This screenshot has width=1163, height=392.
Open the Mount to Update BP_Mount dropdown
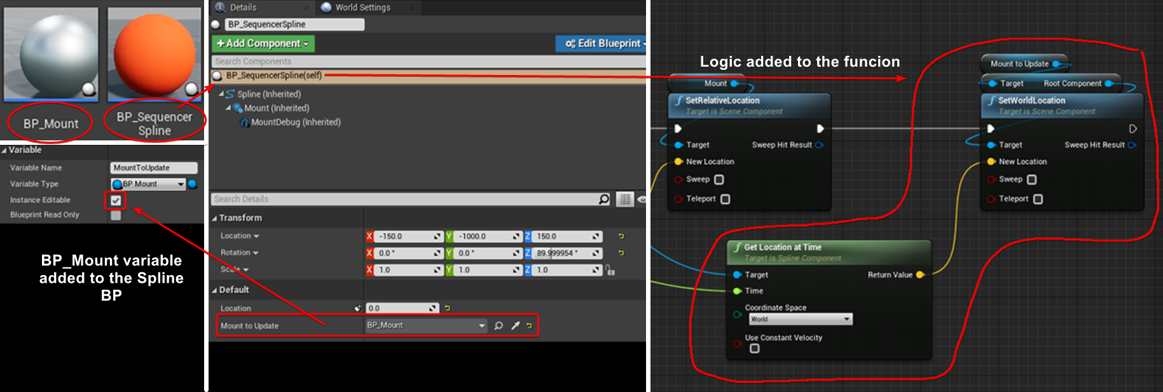426,325
